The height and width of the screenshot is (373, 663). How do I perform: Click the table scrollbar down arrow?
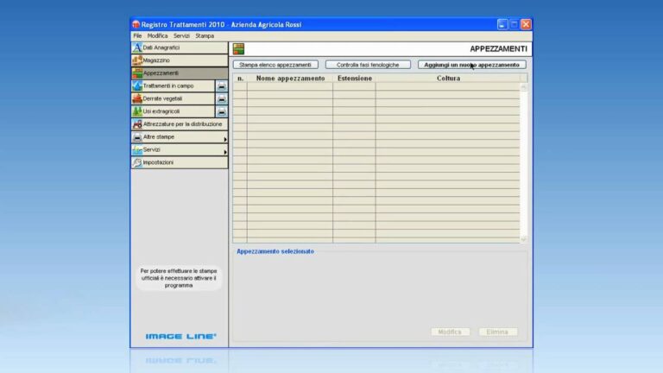click(523, 239)
